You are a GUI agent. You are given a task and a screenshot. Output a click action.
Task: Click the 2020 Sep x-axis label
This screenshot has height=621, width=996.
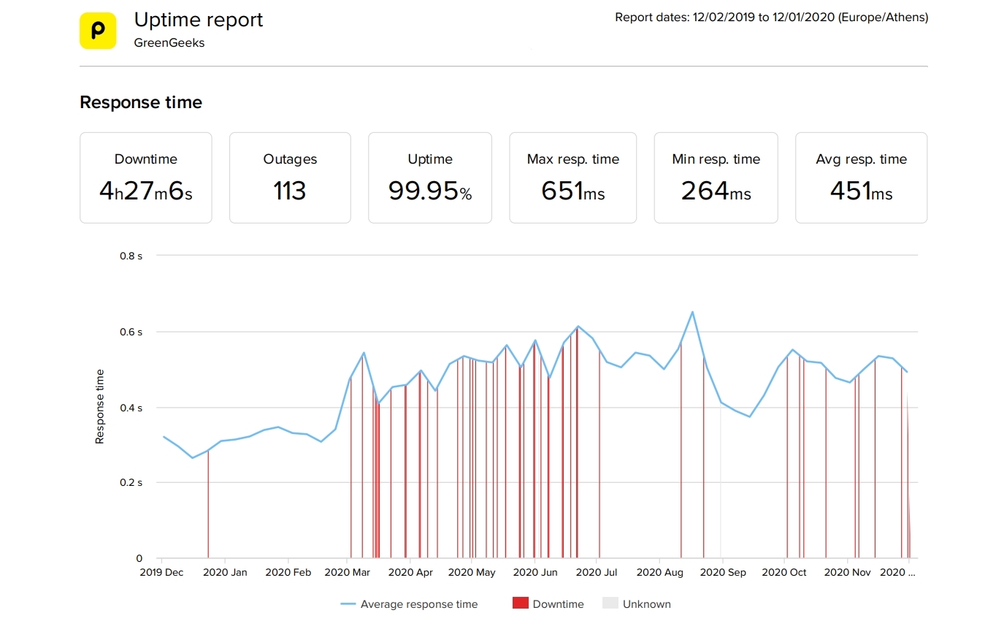[723, 573]
